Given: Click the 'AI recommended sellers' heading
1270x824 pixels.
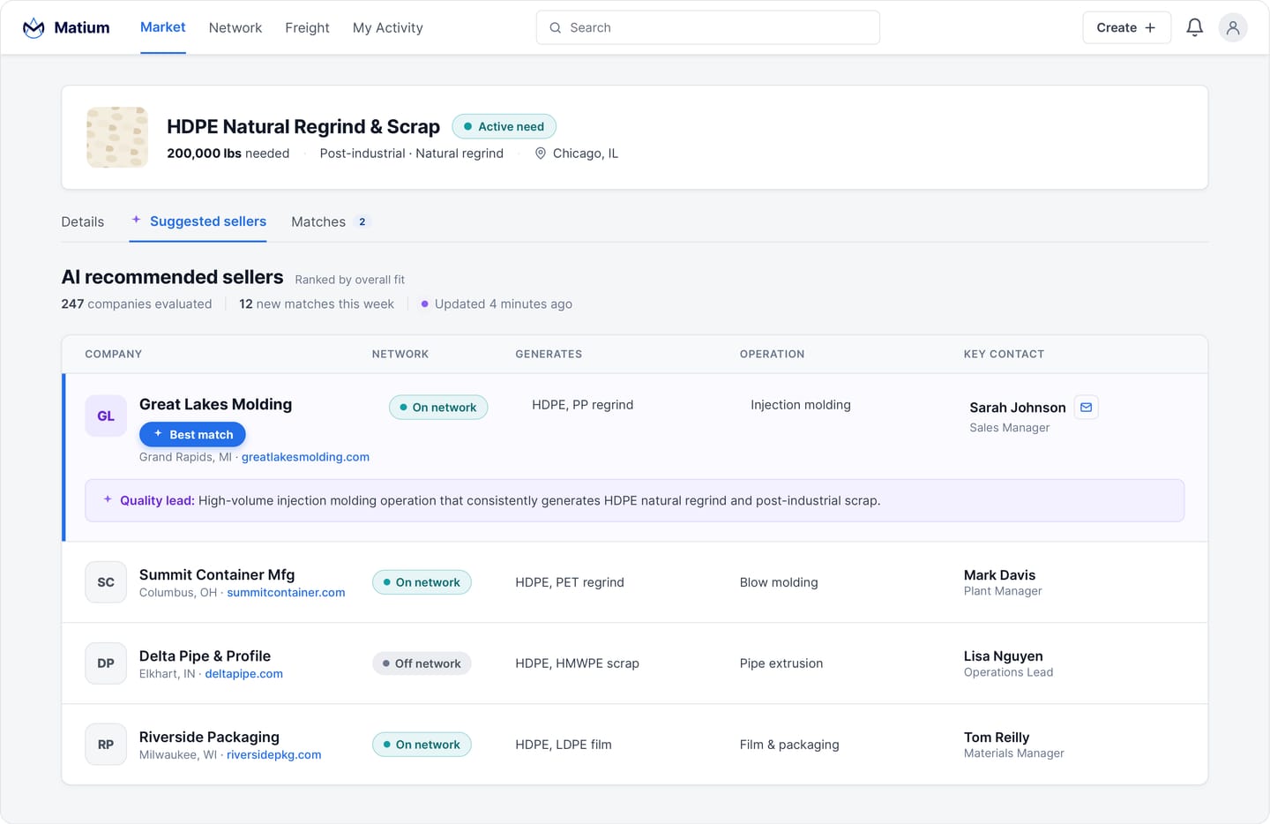Looking at the screenshot, I should [x=172, y=277].
